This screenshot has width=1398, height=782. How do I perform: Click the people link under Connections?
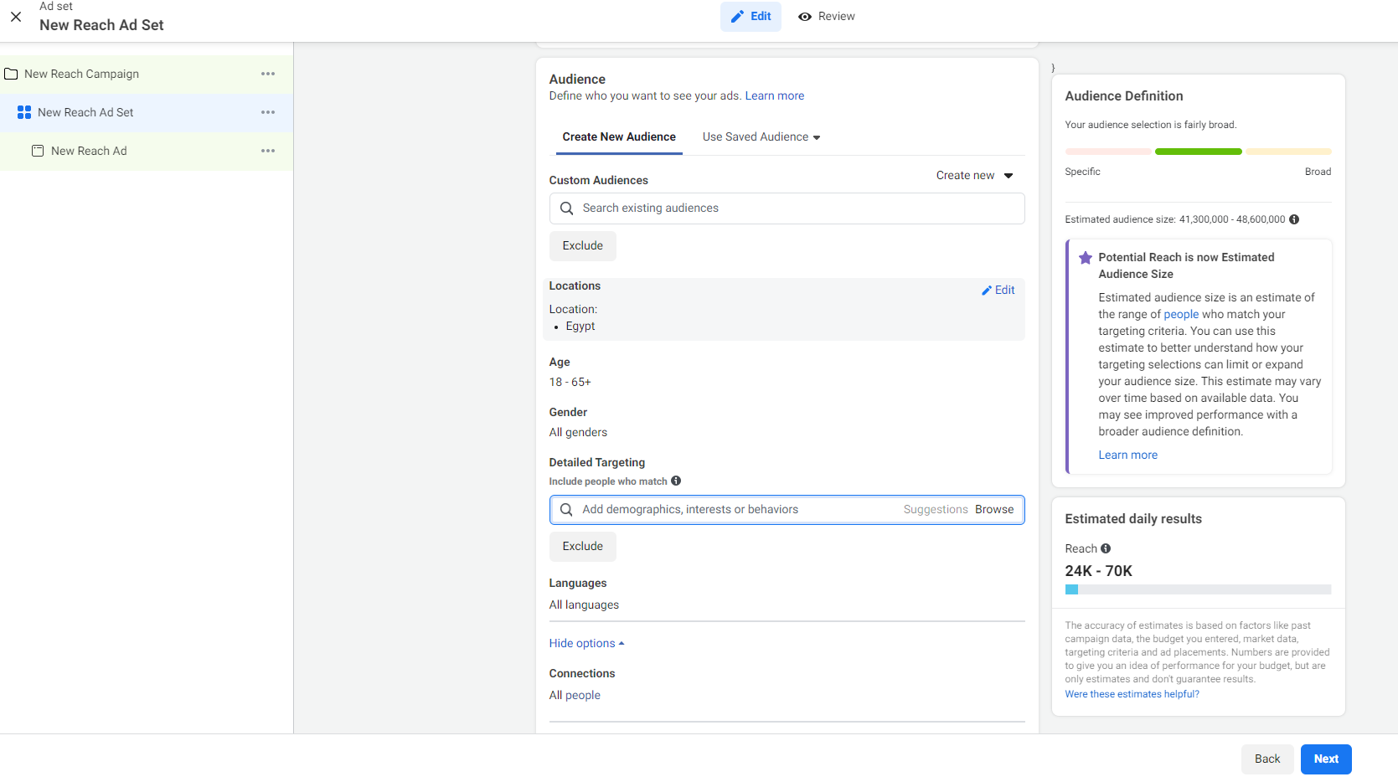(583, 696)
